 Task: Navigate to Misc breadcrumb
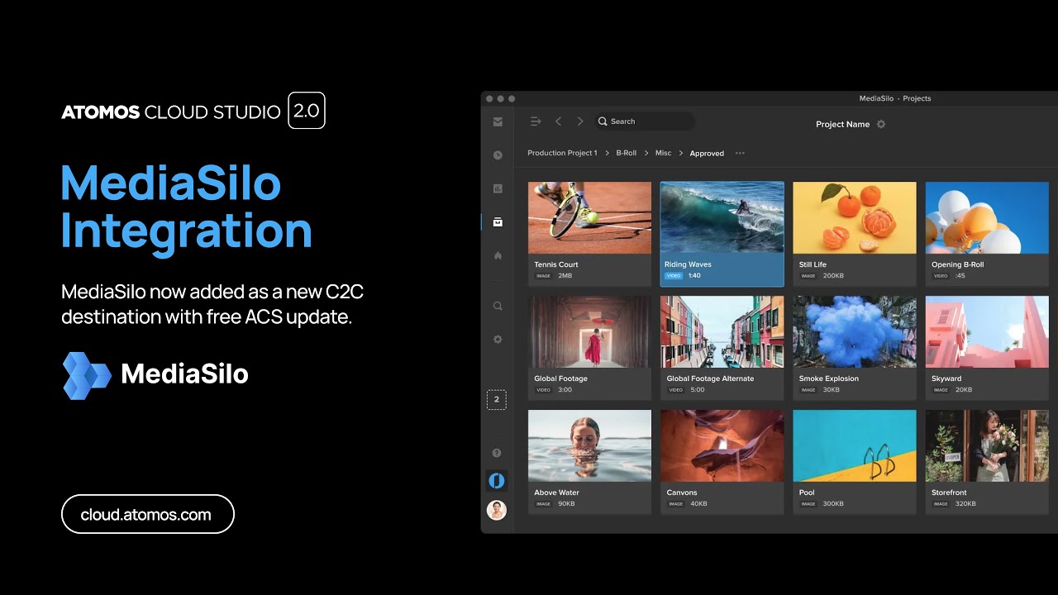click(x=663, y=153)
